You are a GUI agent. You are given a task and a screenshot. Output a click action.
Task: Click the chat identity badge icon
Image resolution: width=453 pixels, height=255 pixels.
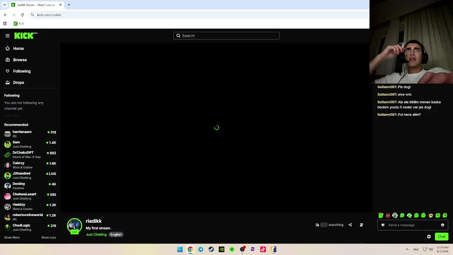(x=383, y=225)
